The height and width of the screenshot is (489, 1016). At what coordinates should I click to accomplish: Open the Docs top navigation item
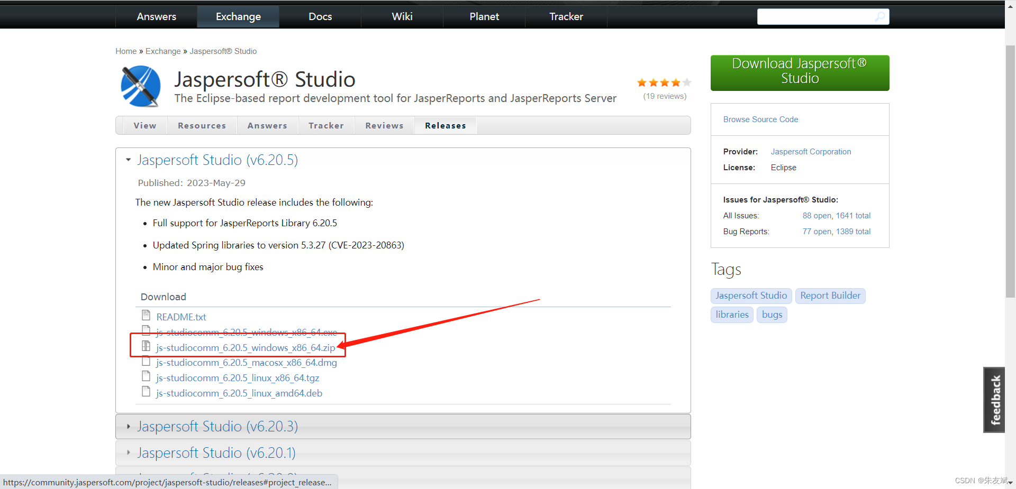(x=320, y=16)
